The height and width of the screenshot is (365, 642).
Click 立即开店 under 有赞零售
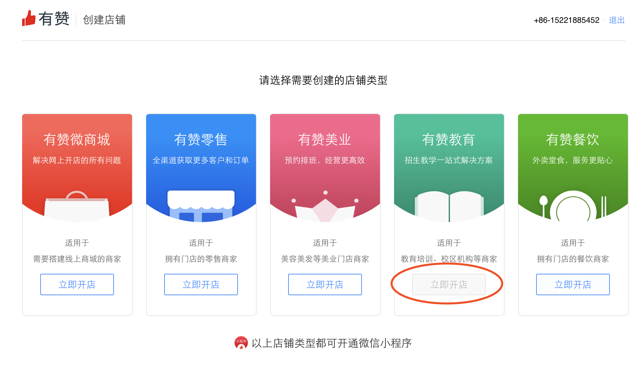(x=201, y=284)
